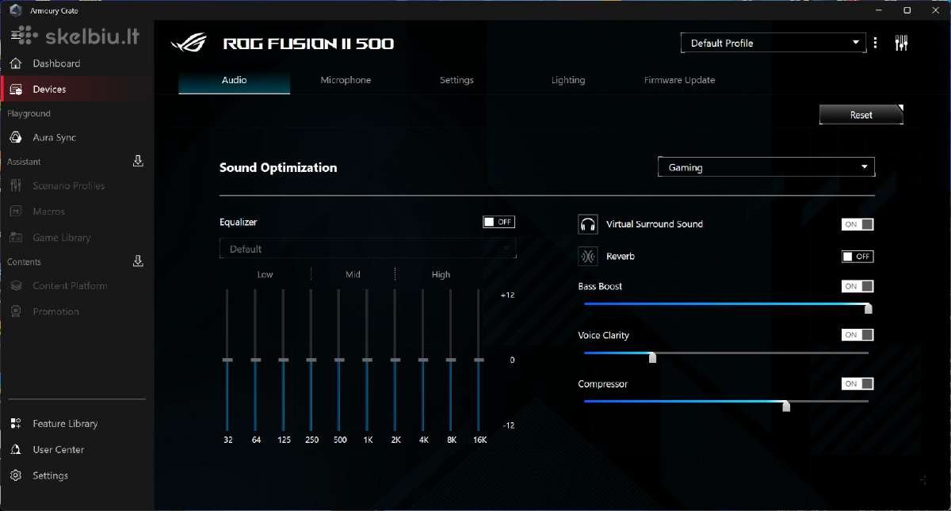Screen dimensions: 951x511
Task: Click the Aura Sync label
Action: pyautogui.click(x=55, y=138)
